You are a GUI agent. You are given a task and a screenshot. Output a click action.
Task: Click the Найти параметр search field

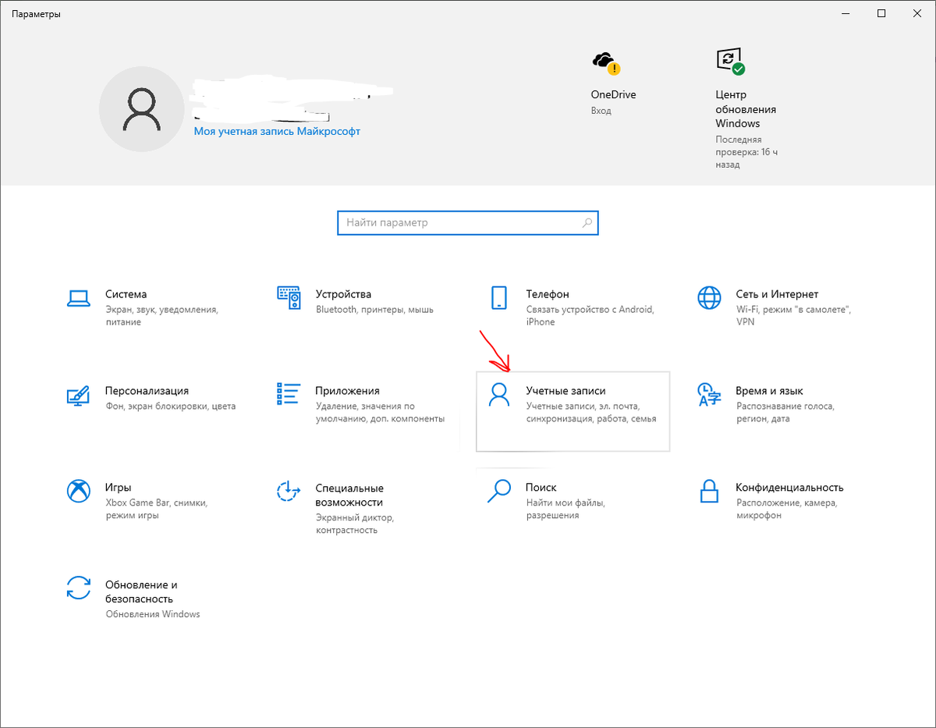point(468,223)
